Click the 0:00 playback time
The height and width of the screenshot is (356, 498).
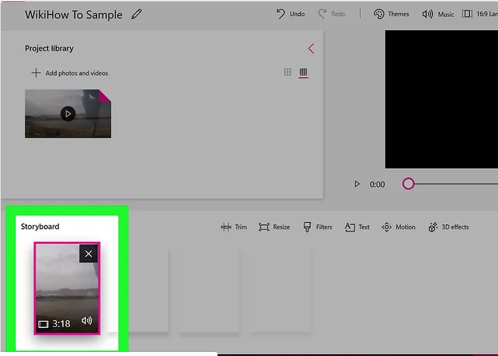[x=377, y=184]
